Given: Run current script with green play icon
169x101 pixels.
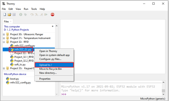Looking at the screenshot, I should tap(21, 15).
